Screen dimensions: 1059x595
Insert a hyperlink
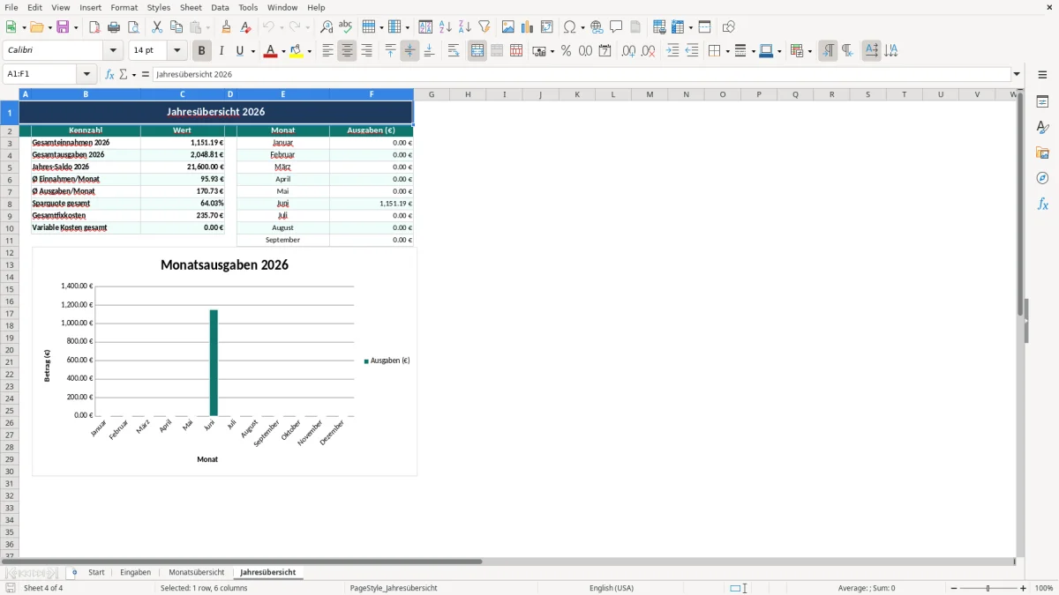click(x=597, y=27)
